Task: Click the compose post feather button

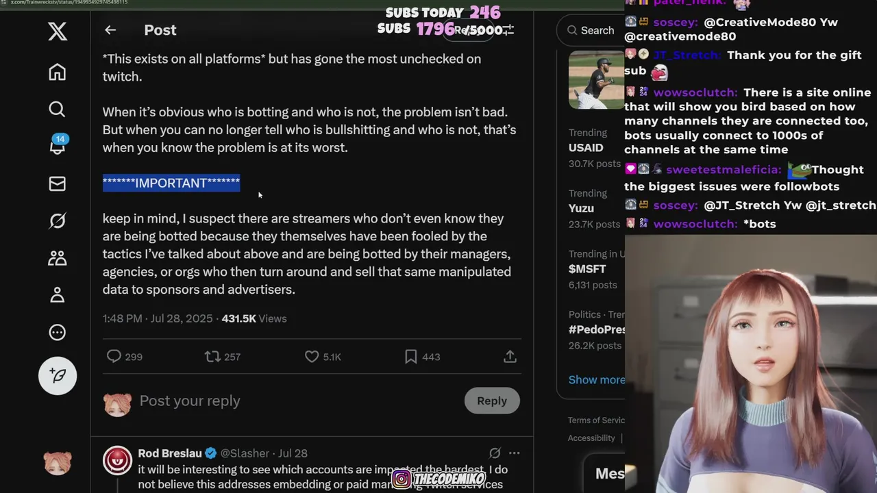Action: [58, 375]
